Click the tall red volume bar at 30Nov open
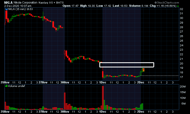This screenshot has height=114, width=190. point(65,101)
